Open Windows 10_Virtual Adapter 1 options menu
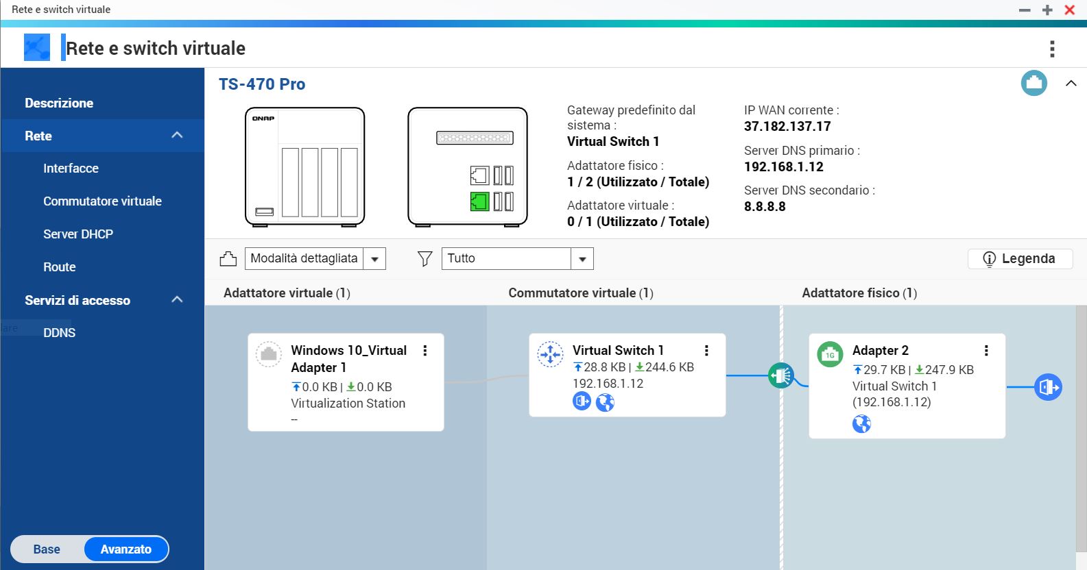The height and width of the screenshot is (570, 1087). 425,351
